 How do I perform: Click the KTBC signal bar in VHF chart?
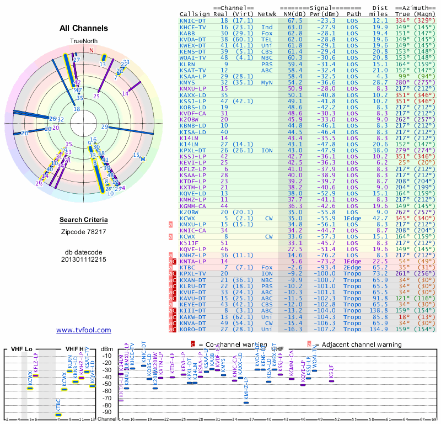[58, 415]
